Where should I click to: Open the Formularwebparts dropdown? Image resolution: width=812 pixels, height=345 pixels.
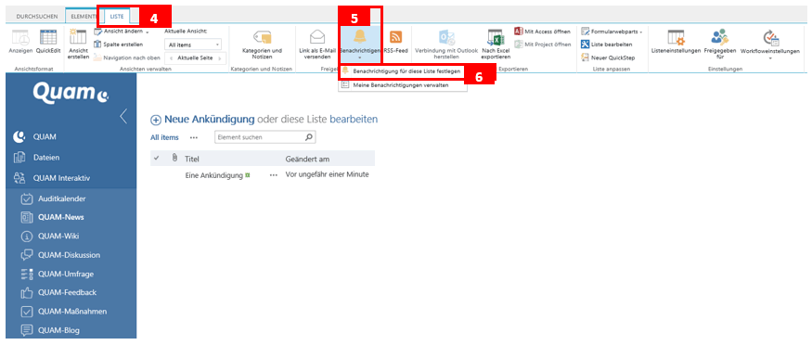(612, 32)
